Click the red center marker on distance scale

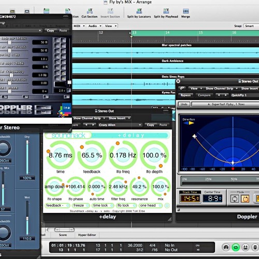pos(233,169)
